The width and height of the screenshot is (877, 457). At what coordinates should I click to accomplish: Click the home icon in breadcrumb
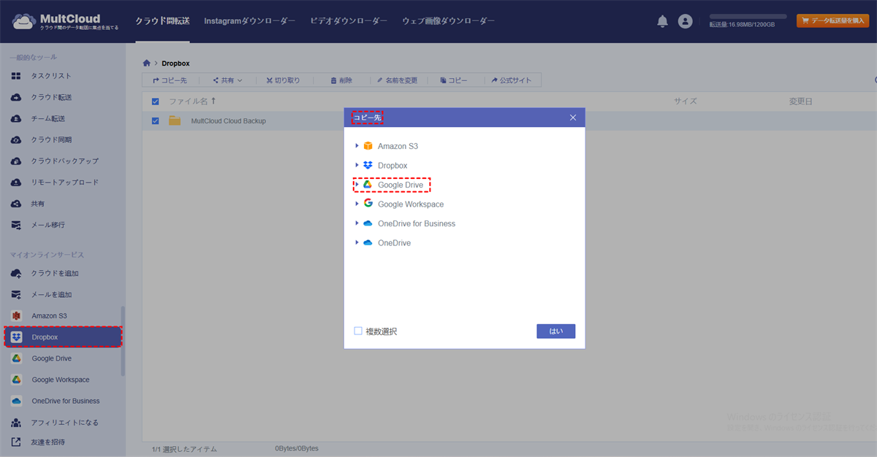tap(146, 64)
